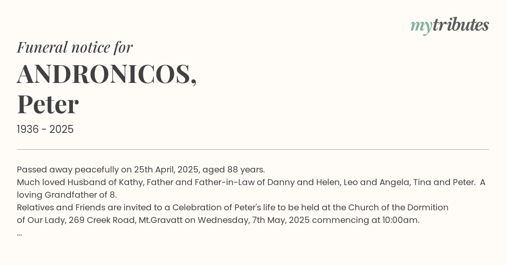The image size is (506, 265).
Task: Click the "loving Grandfather of 8" line
Action: point(67,195)
